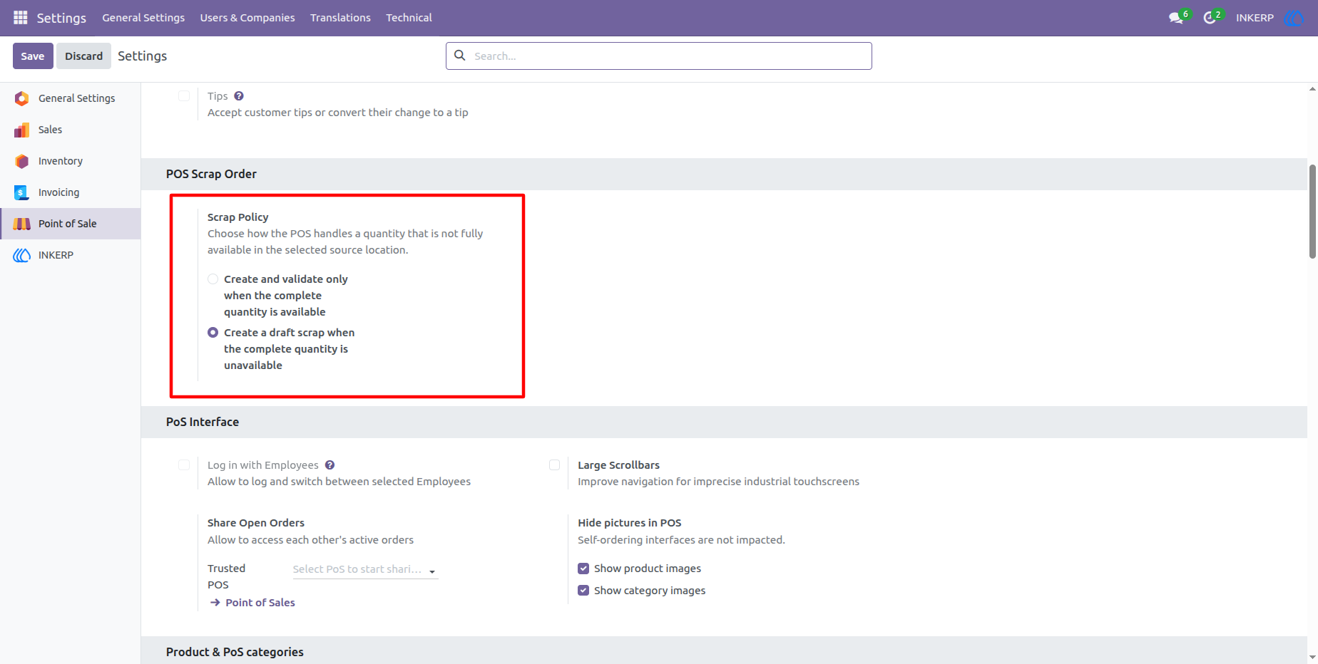The image size is (1318, 664).
Task: Click the search magnifier icon
Action: pyautogui.click(x=460, y=56)
